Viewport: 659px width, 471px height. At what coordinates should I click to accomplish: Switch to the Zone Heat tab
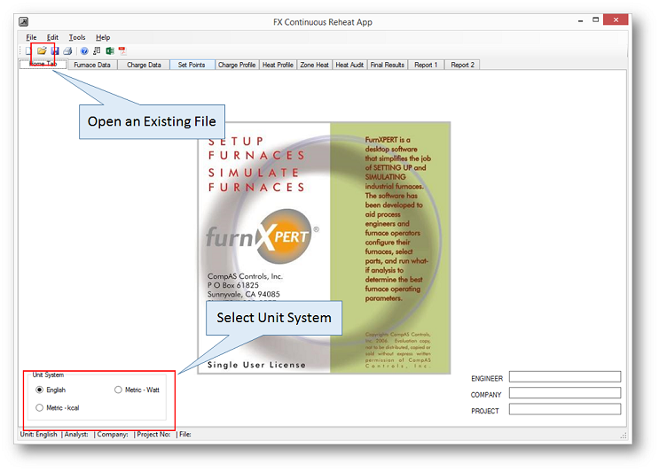tap(314, 65)
